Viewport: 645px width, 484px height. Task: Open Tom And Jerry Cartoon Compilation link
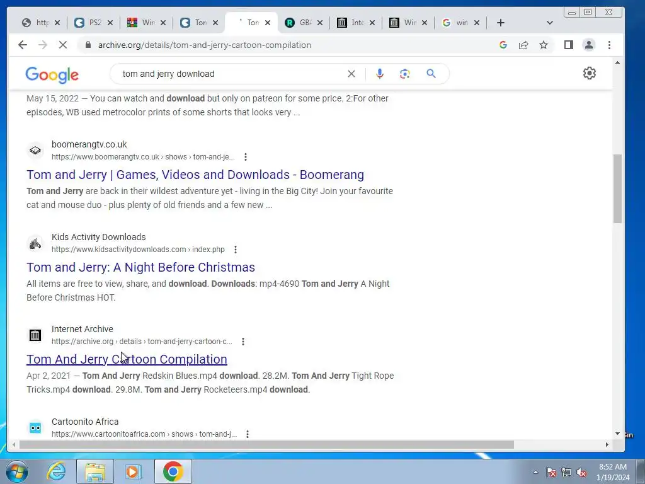tap(127, 359)
